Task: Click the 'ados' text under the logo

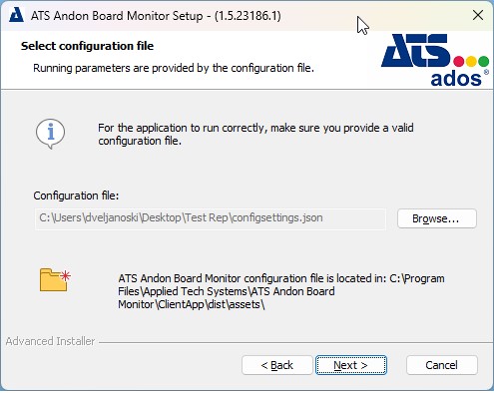Action: 456,79
